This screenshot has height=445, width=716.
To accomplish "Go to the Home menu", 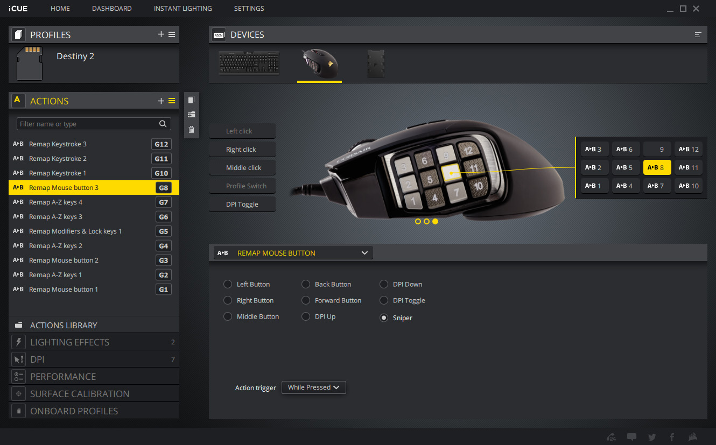I will [60, 9].
